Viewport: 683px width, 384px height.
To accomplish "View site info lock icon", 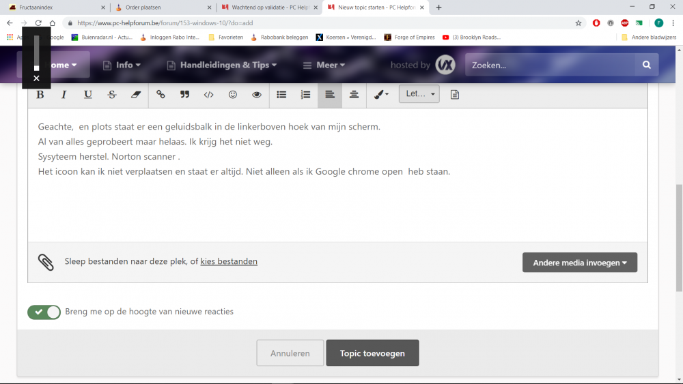I will coord(70,23).
